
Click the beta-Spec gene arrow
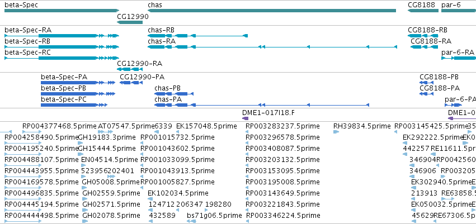pyautogui.click(x=62, y=11)
